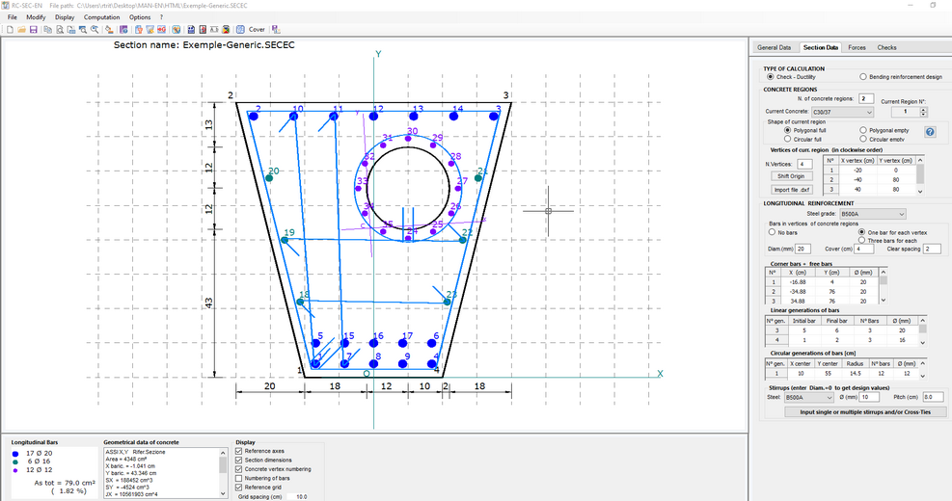Click the Copy toolbar icon
The width and height of the screenshot is (952, 501).
click(47, 29)
